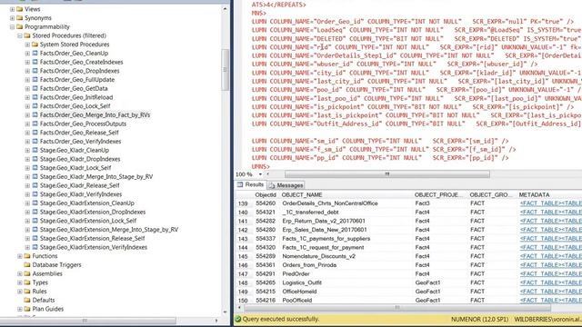Click the Nomenclature_Discounts_v2 cell
Screen dimensions: 582x327
[319, 256]
